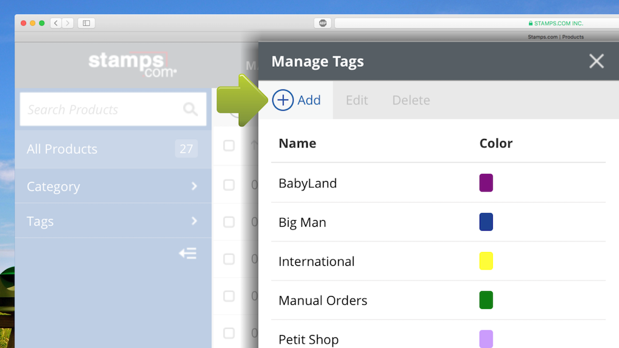
Task: Click the browser address bar
Action: pos(477,23)
